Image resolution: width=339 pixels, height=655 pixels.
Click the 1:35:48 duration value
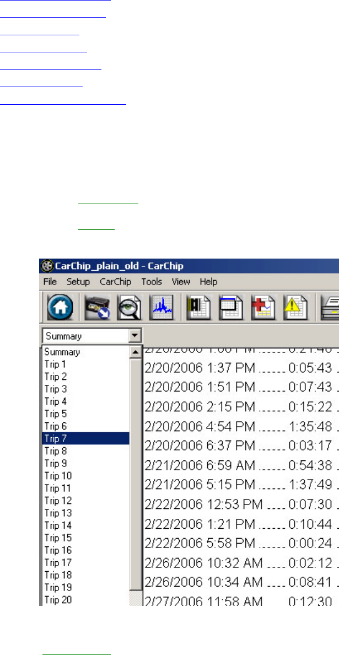[311, 426]
